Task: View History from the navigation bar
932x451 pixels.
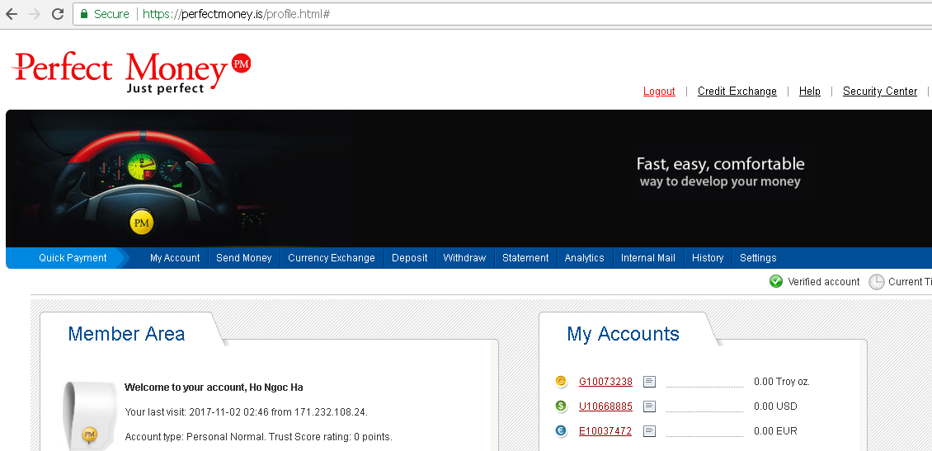Action: [x=708, y=258]
